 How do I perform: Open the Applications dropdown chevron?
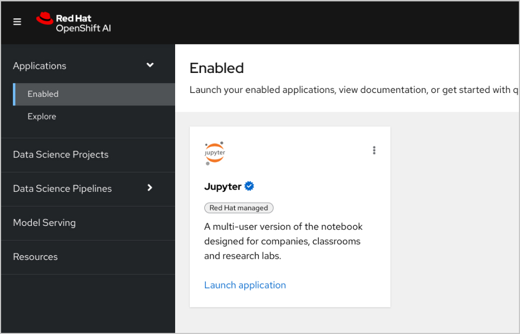(150, 65)
